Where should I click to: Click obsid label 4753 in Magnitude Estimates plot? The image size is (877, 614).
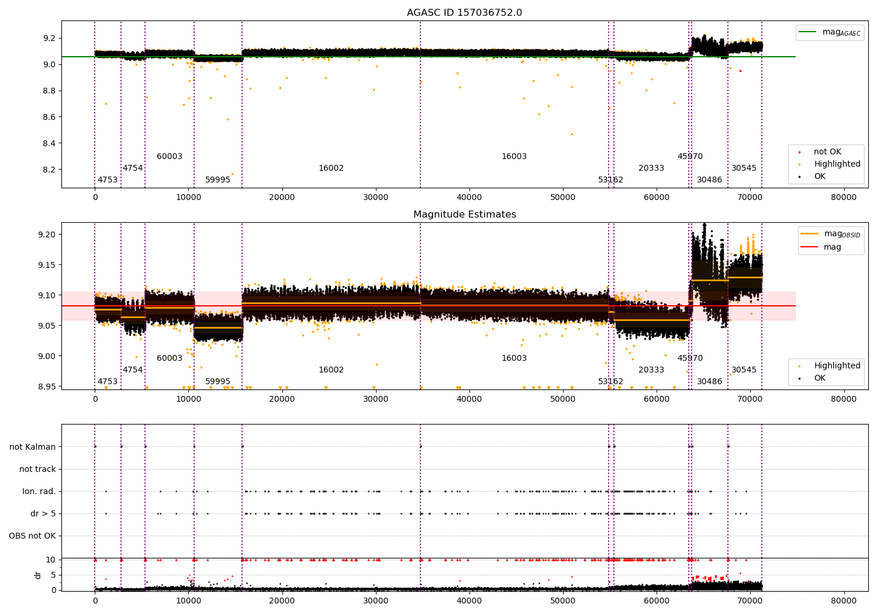coord(108,381)
